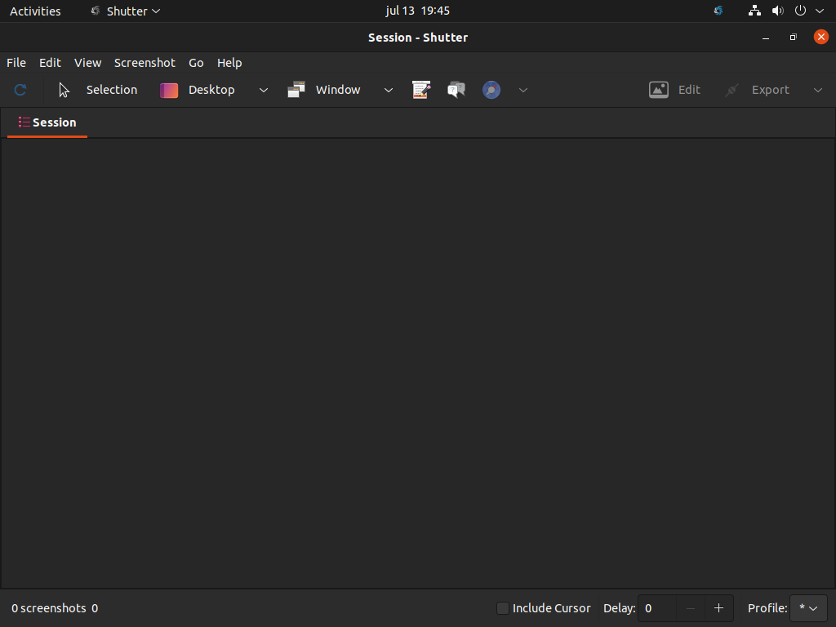Click the Window capture icon
The width and height of the screenshot is (836, 627).
coord(296,90)
